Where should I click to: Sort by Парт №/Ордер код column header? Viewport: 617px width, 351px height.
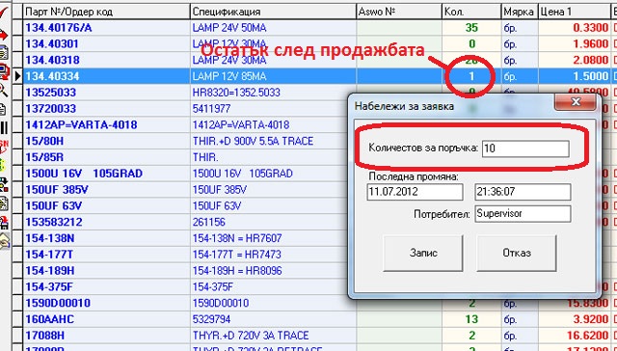point(107,12)
